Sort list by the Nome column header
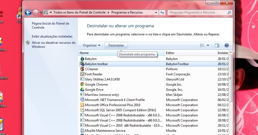The width and height of the screenshot is (258, 135). click(x=121, y=53)
